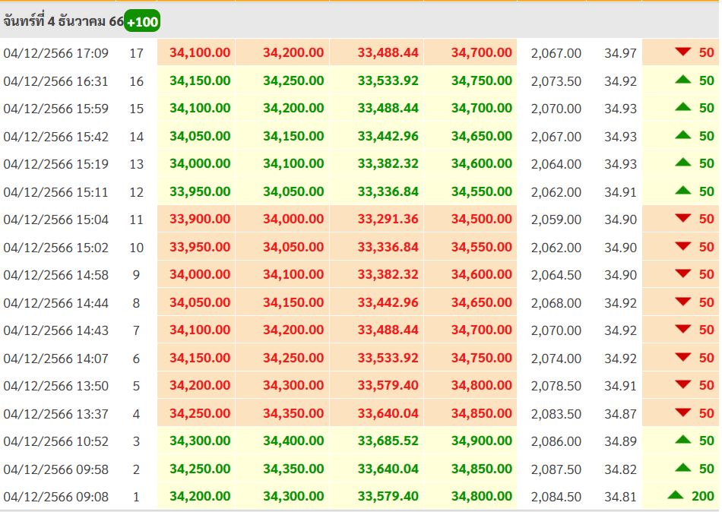Click the green up arrow in the 10:52 row
The width and height of the screenshot is (722, 512).
click(x=683, y=440)
